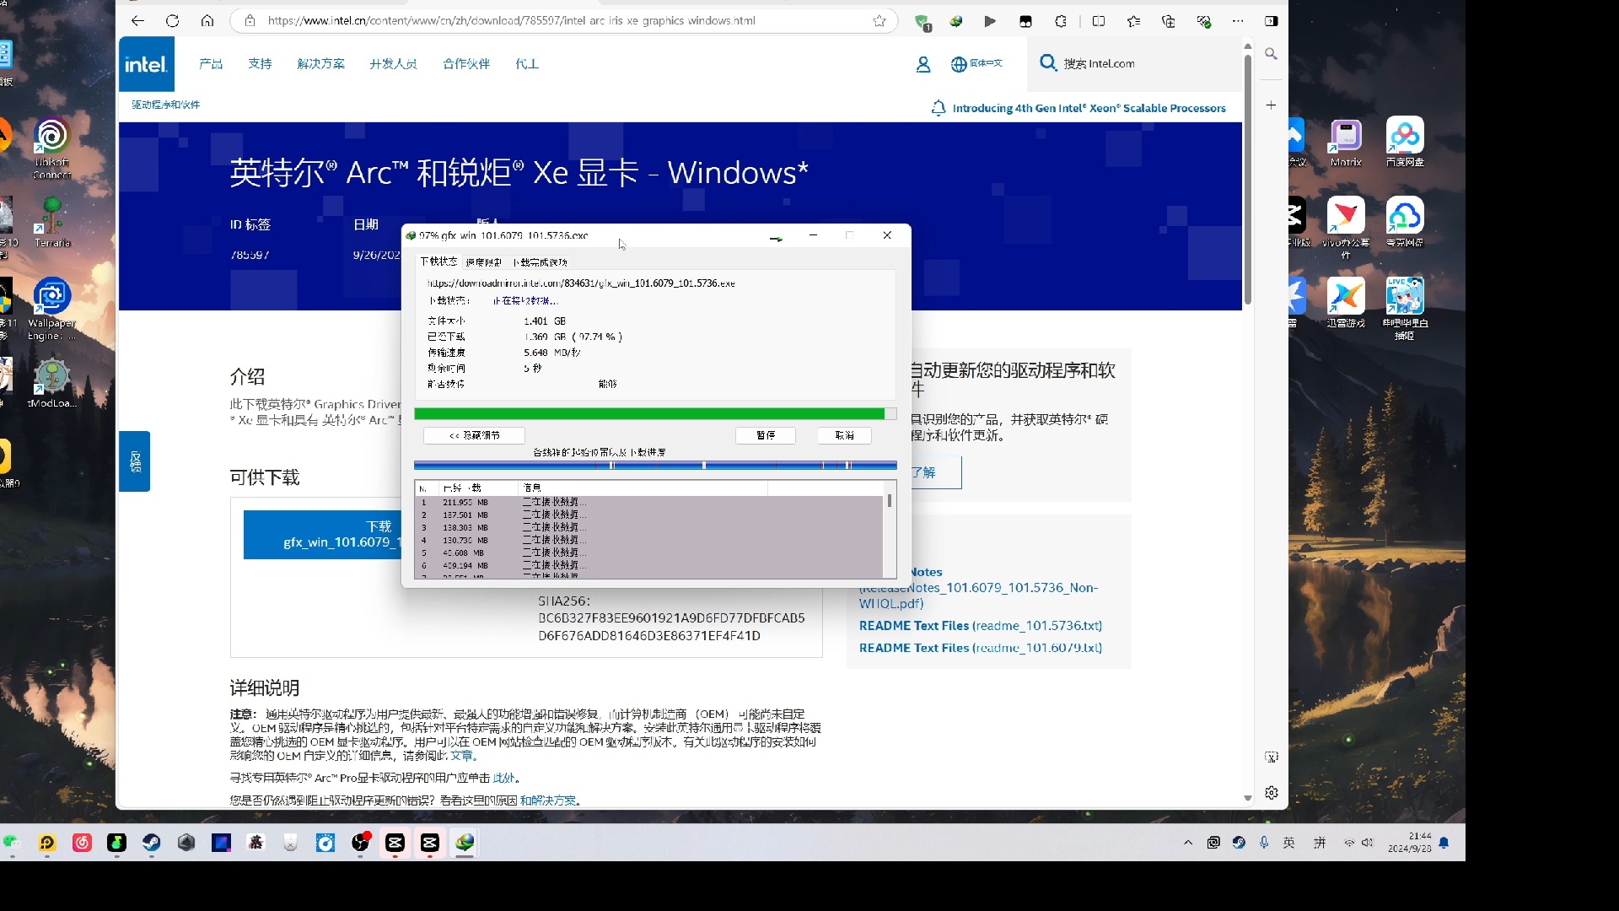
Task: Open ReleaseNotes_101.6079_101.5736 PDF link
Action: (978, 596)
